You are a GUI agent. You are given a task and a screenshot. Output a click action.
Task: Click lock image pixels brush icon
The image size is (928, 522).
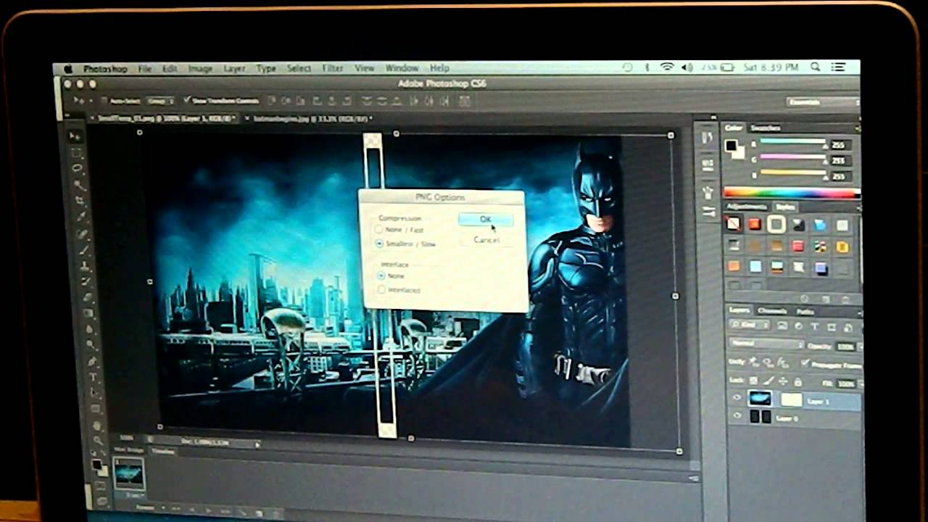768,381
